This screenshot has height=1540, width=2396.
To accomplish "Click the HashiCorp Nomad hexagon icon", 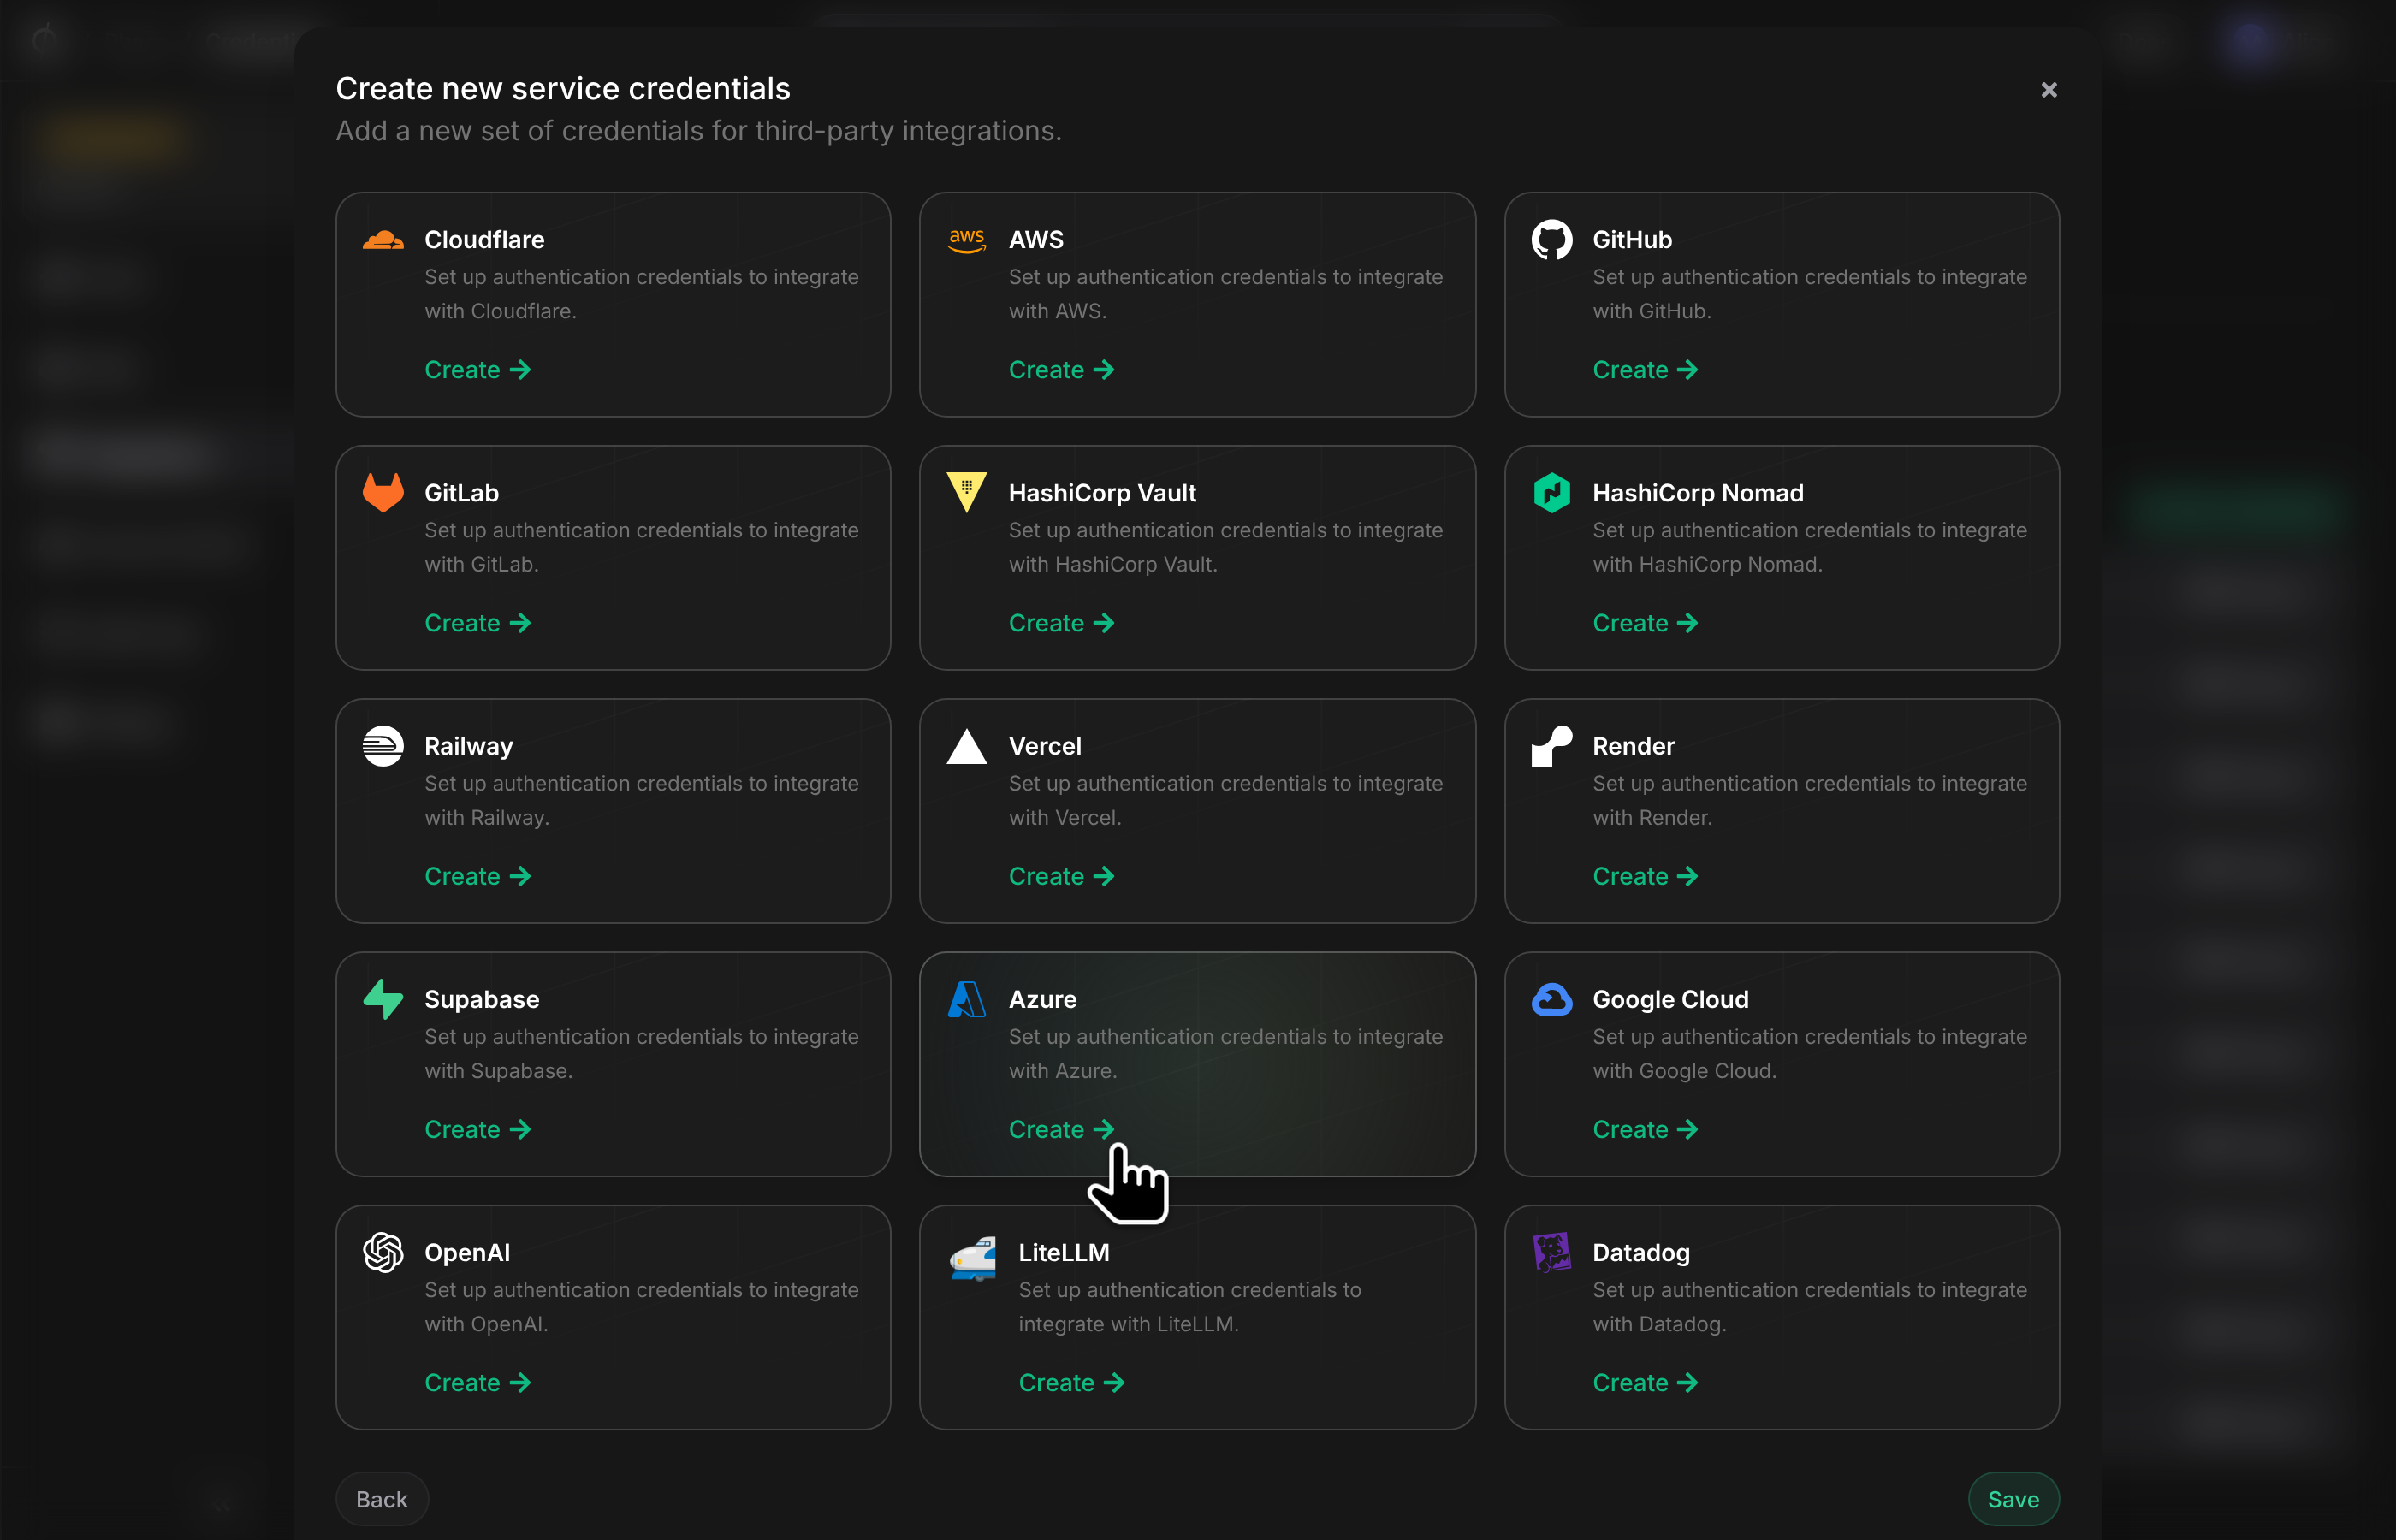I will tap(1551, 492).
